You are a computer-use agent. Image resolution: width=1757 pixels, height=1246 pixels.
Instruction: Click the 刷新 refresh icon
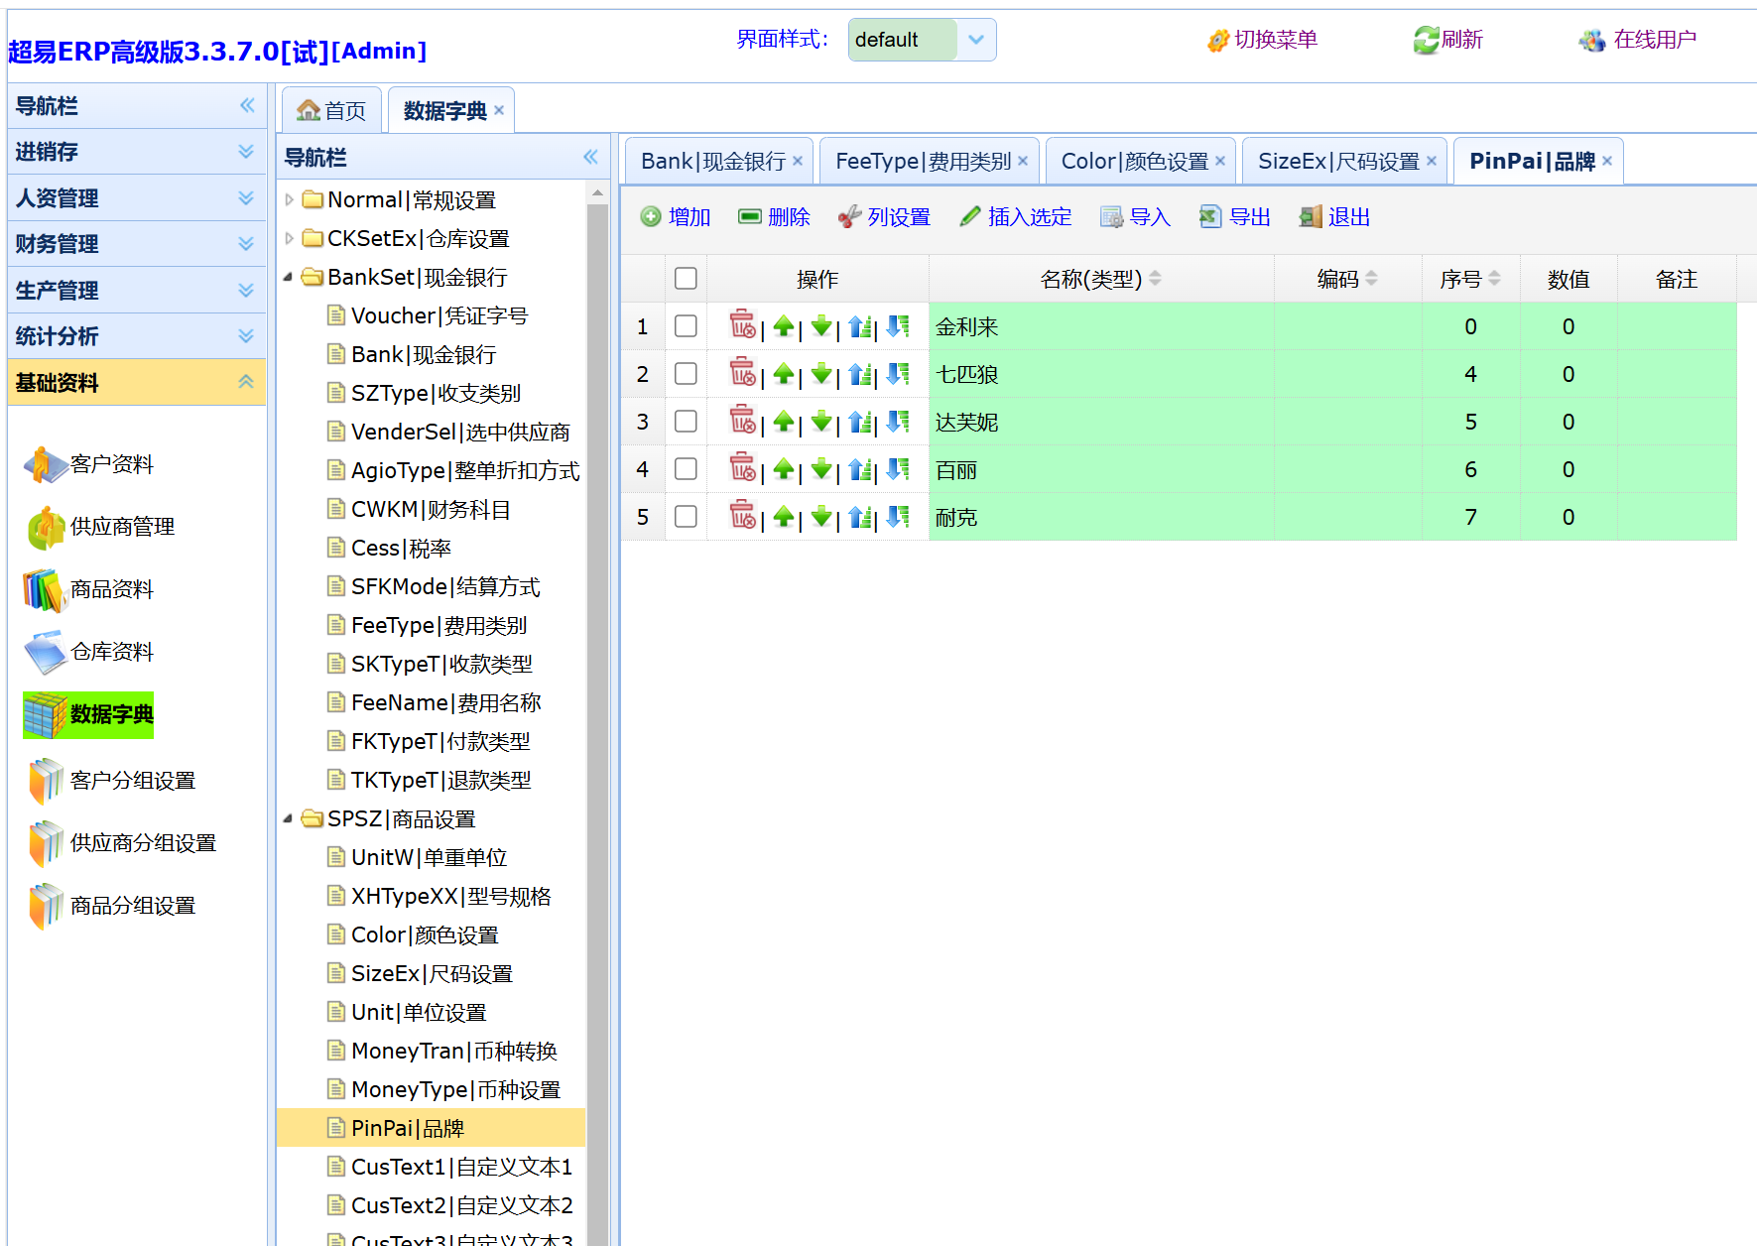pyautogui.click(x=1427, y=40)
